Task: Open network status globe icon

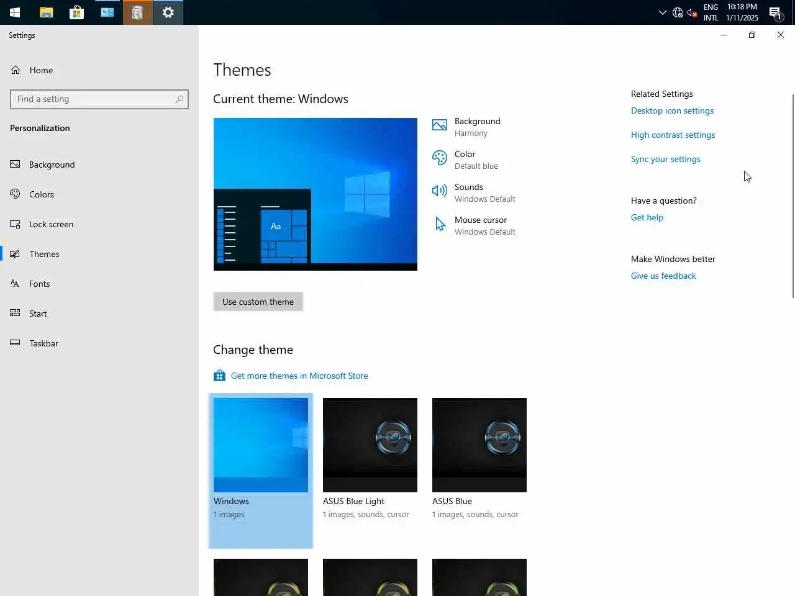Action: [x=678, y=12]
